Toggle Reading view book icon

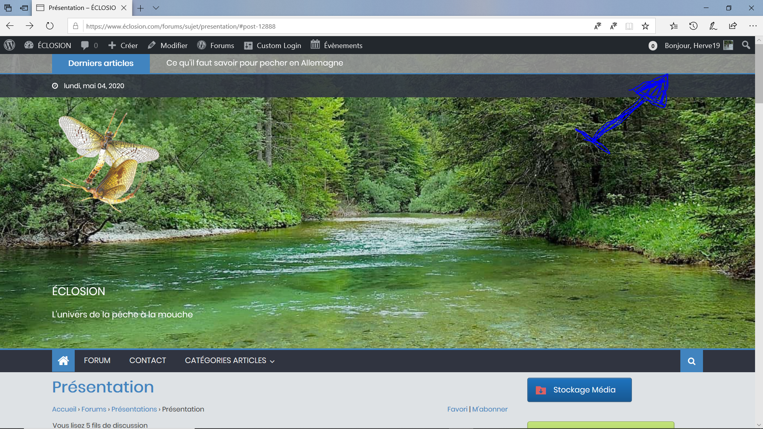pos(629,26)
